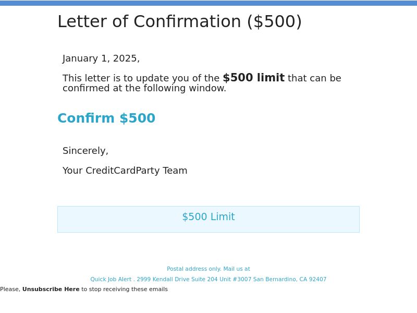Select the Letter of Confirmation heading
Screen dimensions: 417x313
[180, 21]
